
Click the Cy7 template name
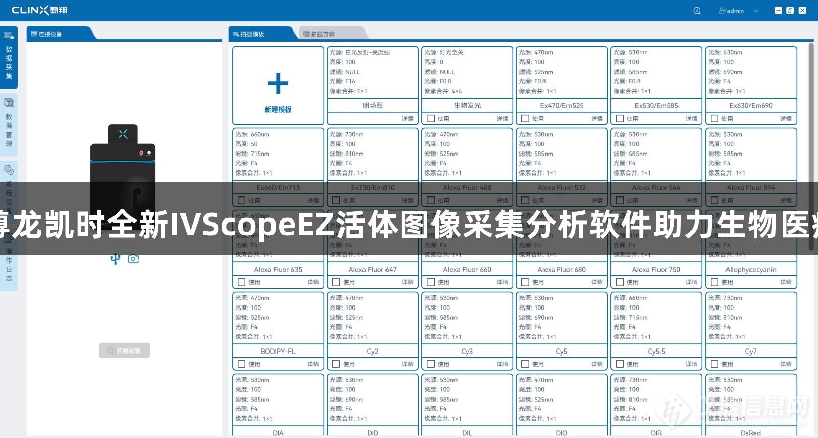click(751, 351)
